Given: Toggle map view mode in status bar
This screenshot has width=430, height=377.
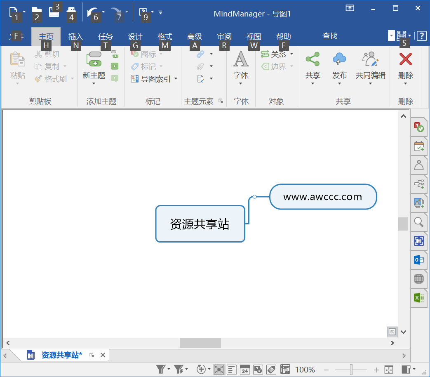Looking at the screenshot, I should pos(219,370).
